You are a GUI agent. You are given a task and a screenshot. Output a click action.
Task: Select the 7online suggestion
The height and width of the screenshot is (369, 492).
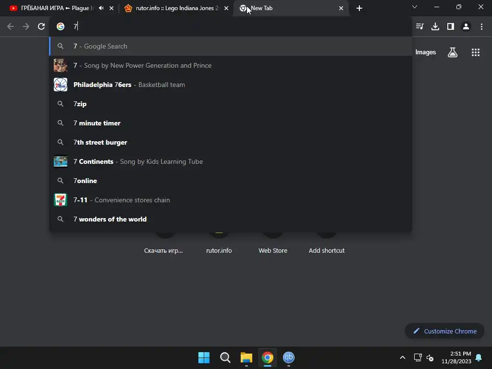[x=231, y=181]
